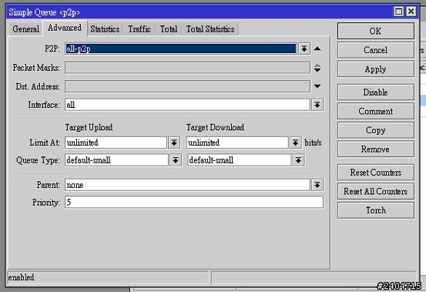Click the OK button
426x292 pixels.
coord(376,31)
